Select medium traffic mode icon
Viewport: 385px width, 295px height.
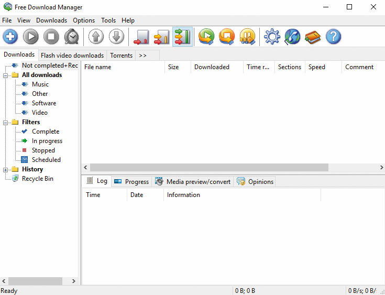[x=161, y=37]
